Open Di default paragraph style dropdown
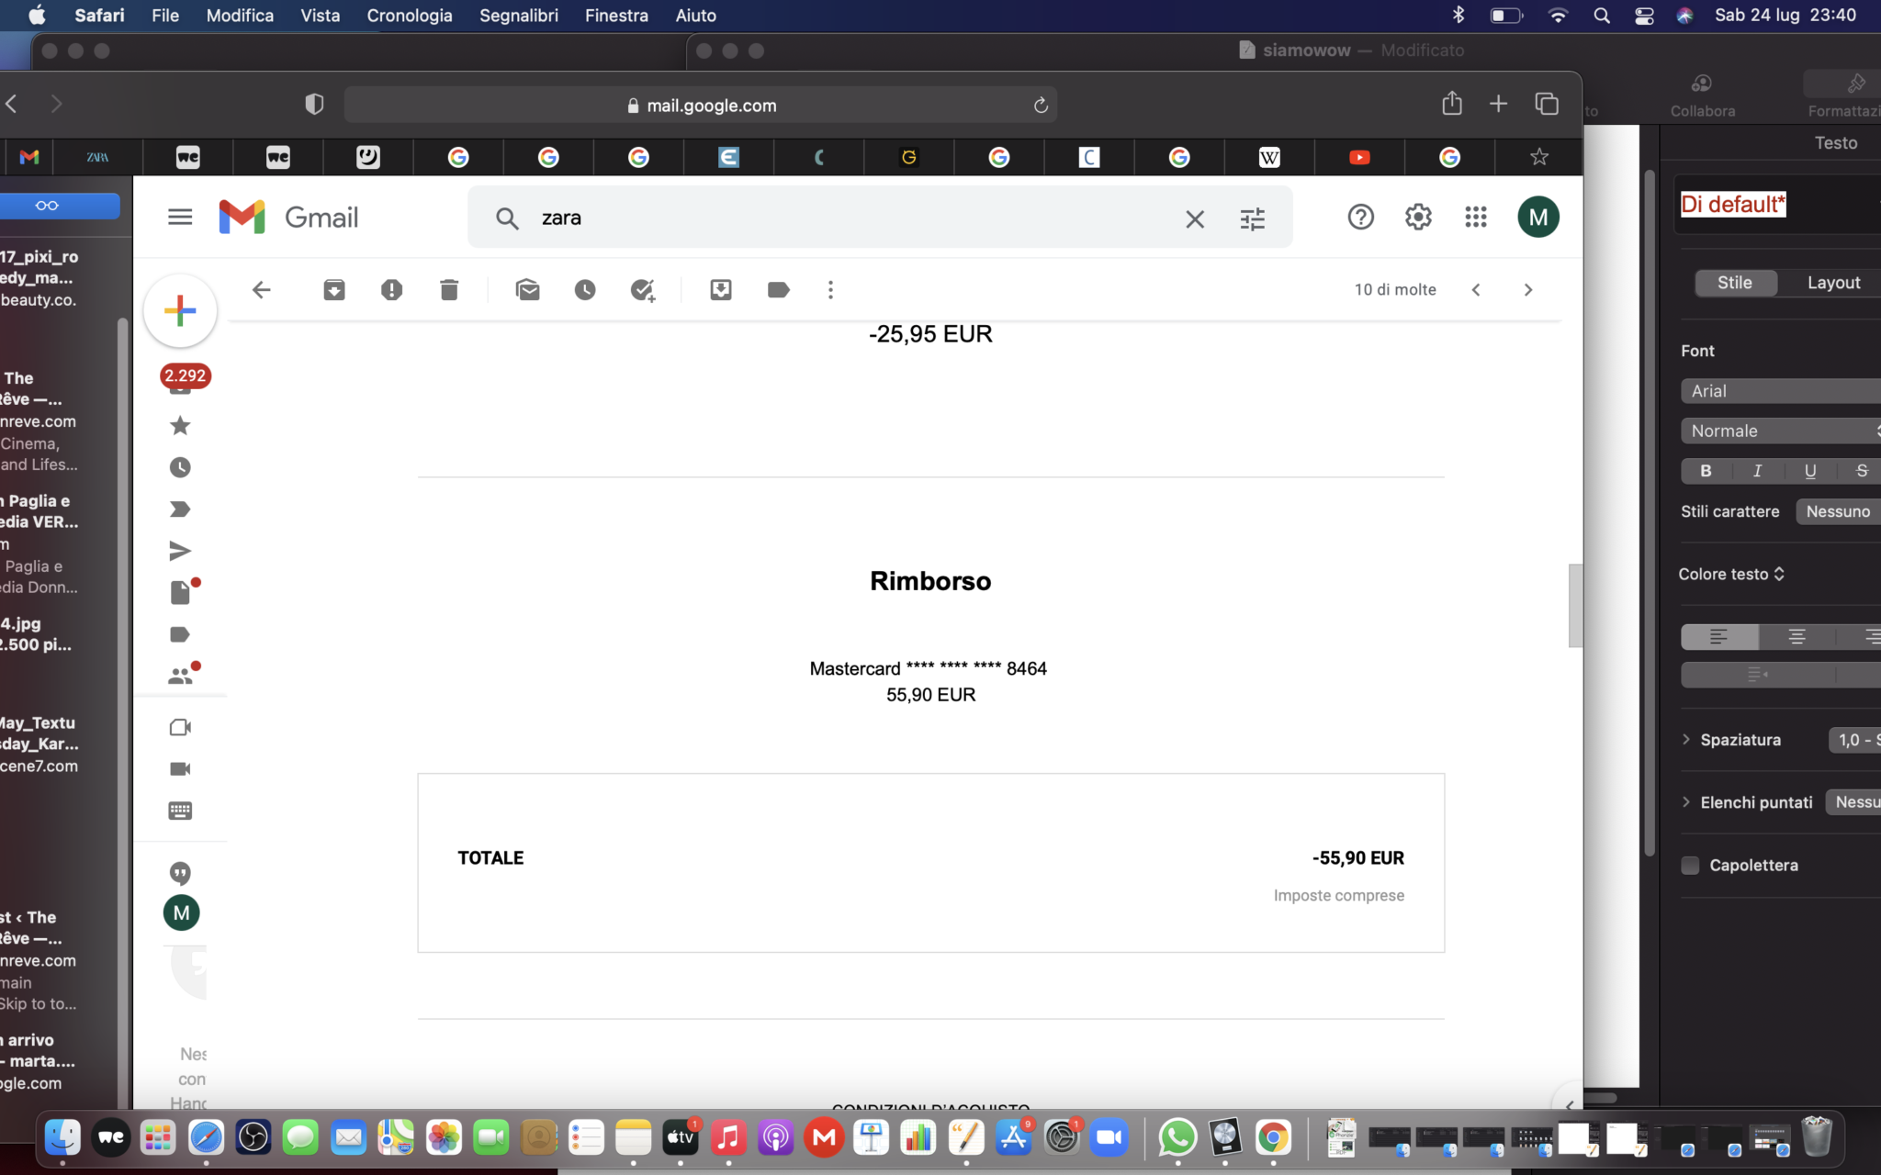This screenshot has height=1175, width=1881. (x=1777, y=205)
